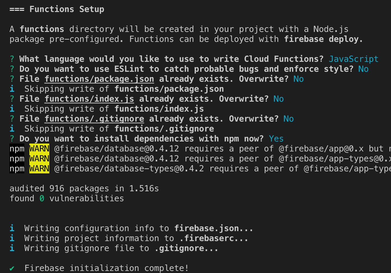Click the info icon beside Writing project information
The height and width of the screenshot is (273, 391).
pos(12,238)
